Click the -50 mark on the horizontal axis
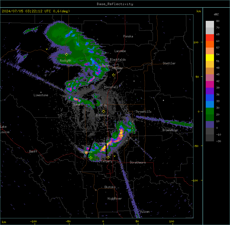Screen dimensions: 230x225 (68, 222)
